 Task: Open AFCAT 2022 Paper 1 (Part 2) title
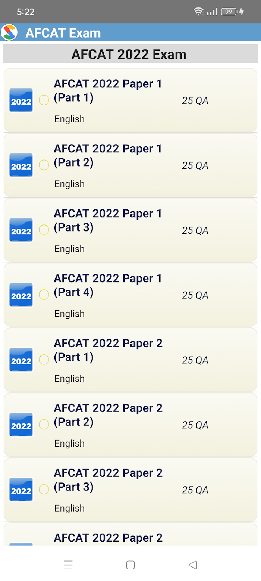[108, 156]
